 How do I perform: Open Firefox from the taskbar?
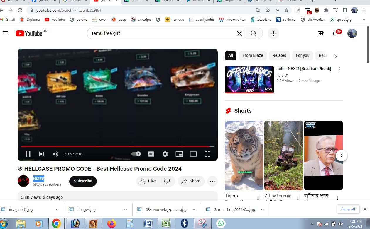pyautogui.click(x=111, y=224)
